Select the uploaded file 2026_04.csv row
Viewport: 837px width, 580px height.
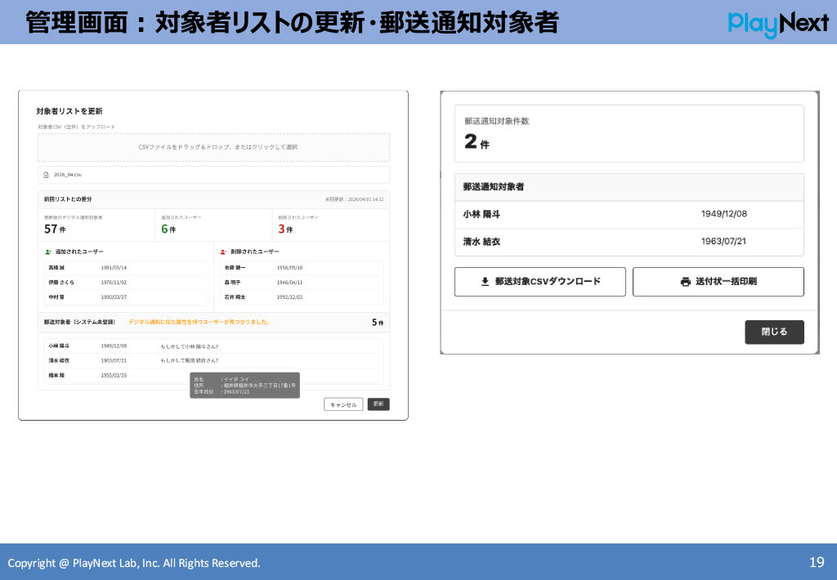click(x=213, y=175)
